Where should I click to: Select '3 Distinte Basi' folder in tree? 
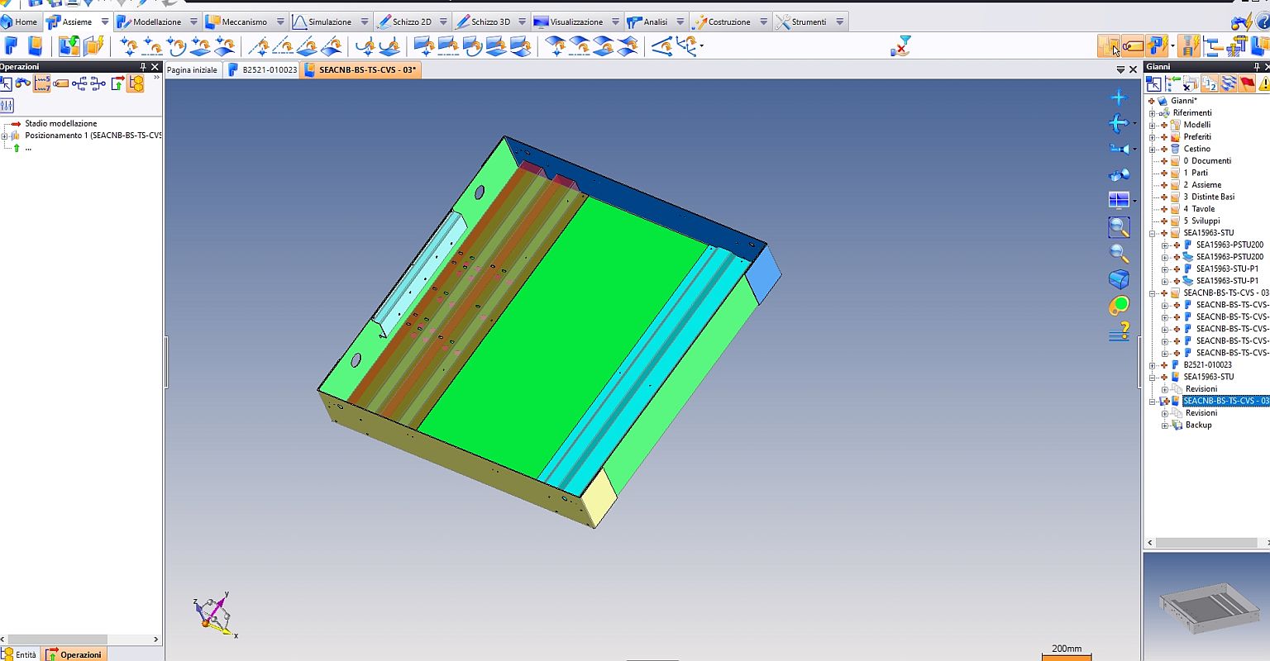click(x=1209, y=197)
